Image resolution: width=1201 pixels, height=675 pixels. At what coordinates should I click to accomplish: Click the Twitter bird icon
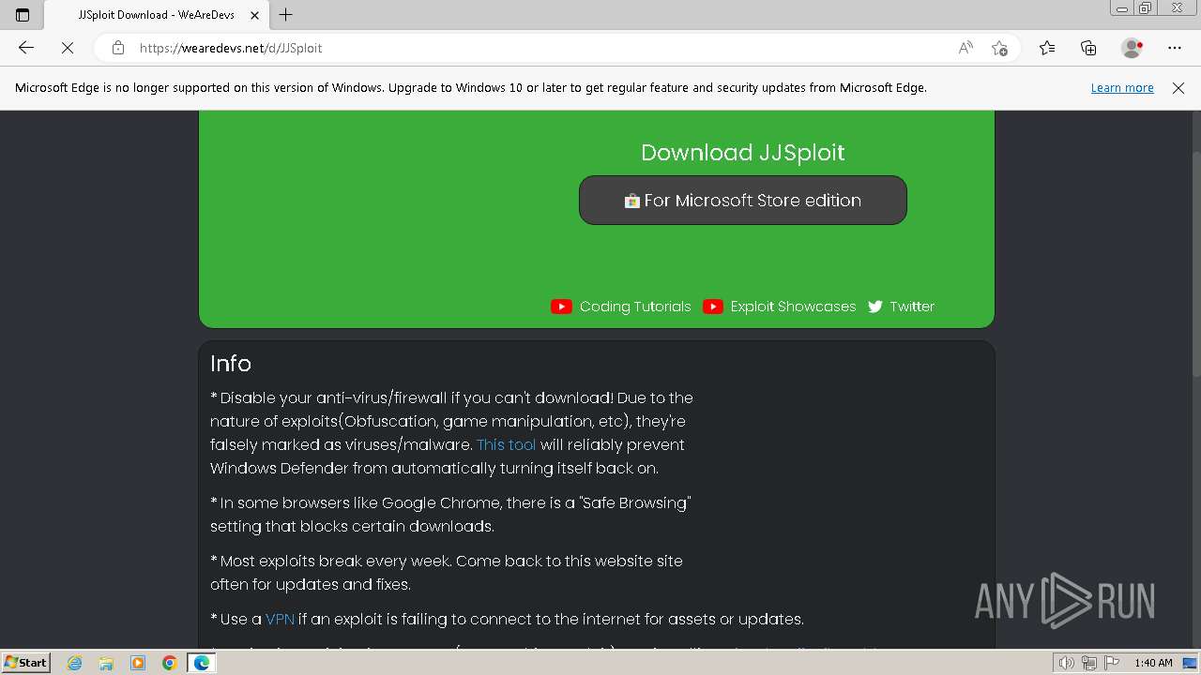point(875,307)
